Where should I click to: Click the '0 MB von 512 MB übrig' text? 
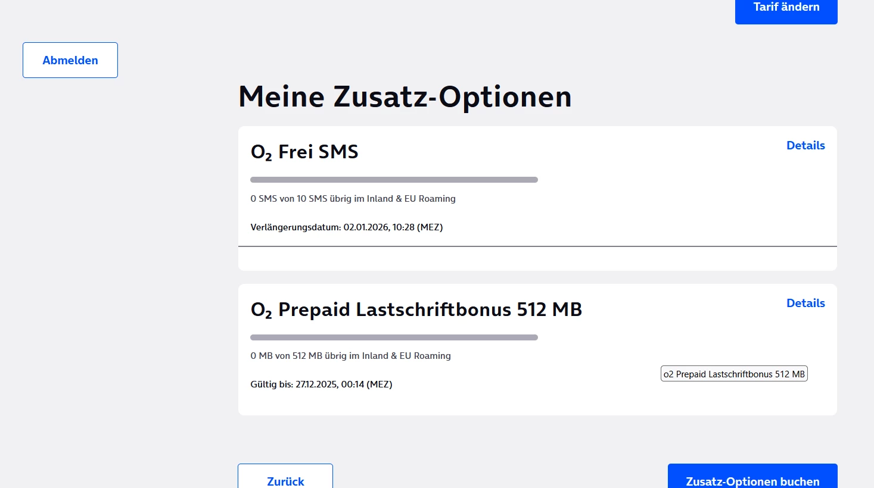click(x=350, y=356)
